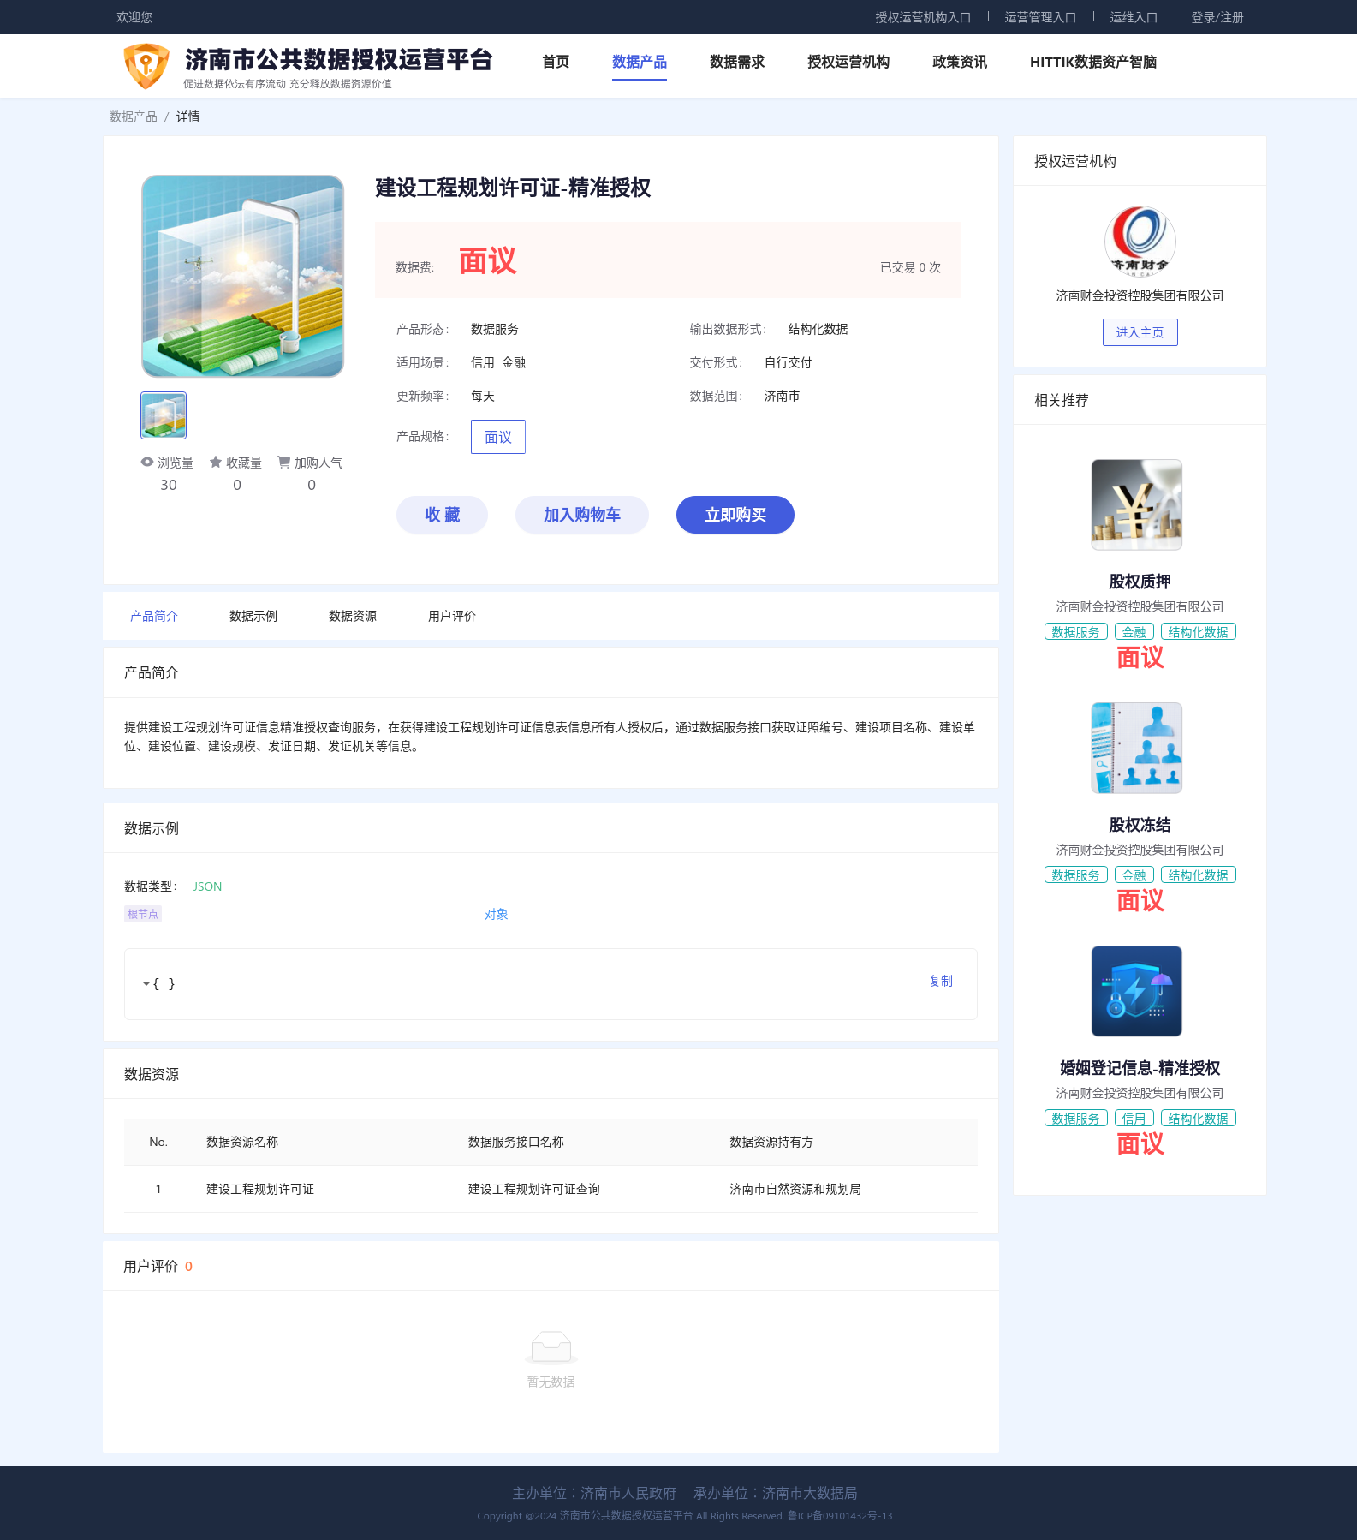1357x1540 pixels.
Task: Click the 根节点 label
Action: (143, 914)
